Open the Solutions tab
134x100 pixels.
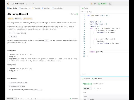(46, 8)
